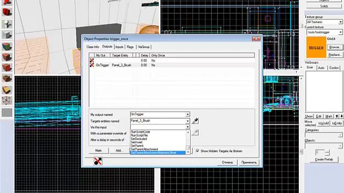Click the toWorld button

point(324,123)
